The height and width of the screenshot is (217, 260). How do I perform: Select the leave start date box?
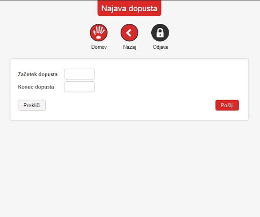coord(79,74)
